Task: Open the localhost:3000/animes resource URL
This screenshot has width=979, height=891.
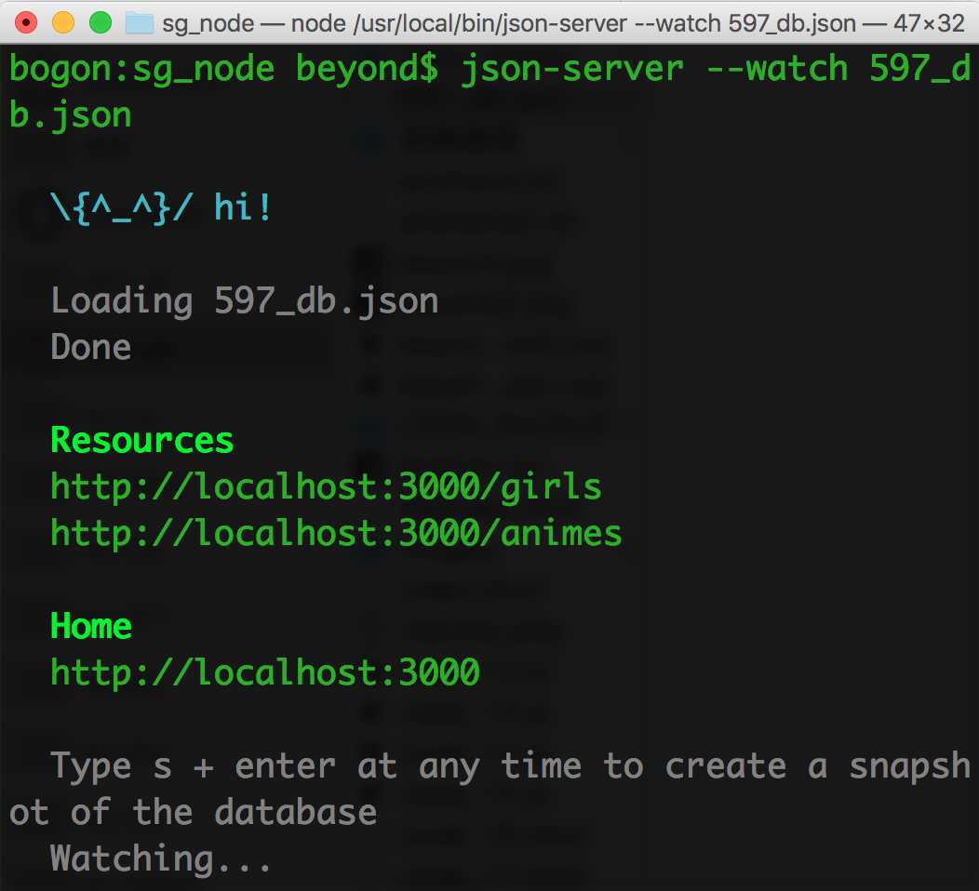Action: click(337, 534)
